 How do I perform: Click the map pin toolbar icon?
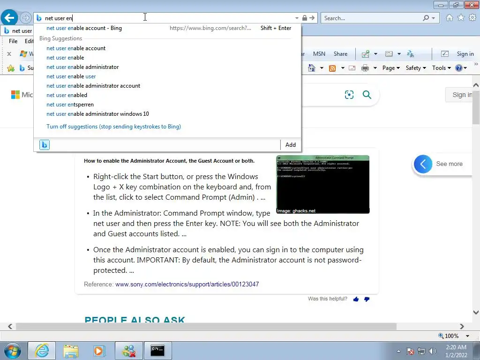click(365, 54)
